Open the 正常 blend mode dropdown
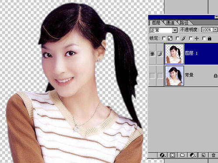218x163 pixels. click(x=175, y=30)
